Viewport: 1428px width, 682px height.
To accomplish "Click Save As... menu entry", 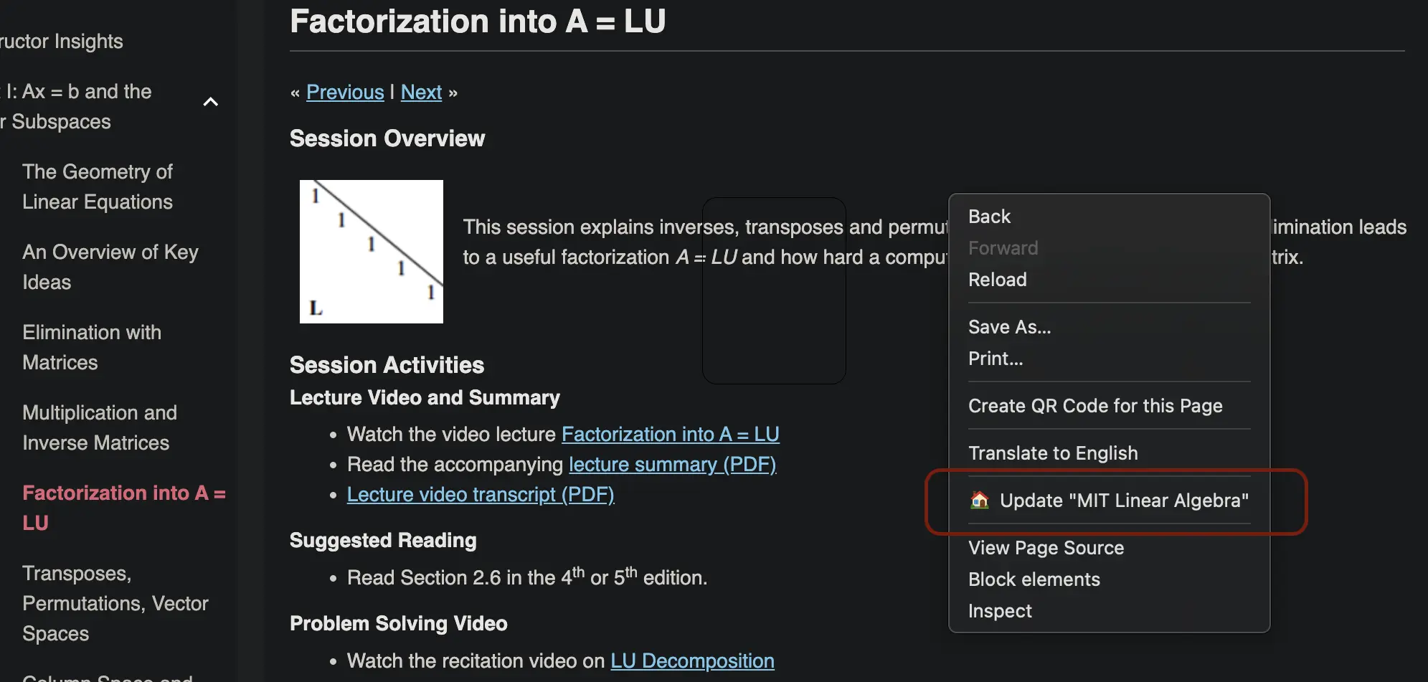I will point(1009,327).
